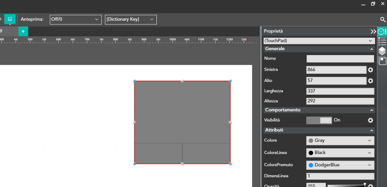
Task: Click the Nome input field
Action: (x=340, y=59)
